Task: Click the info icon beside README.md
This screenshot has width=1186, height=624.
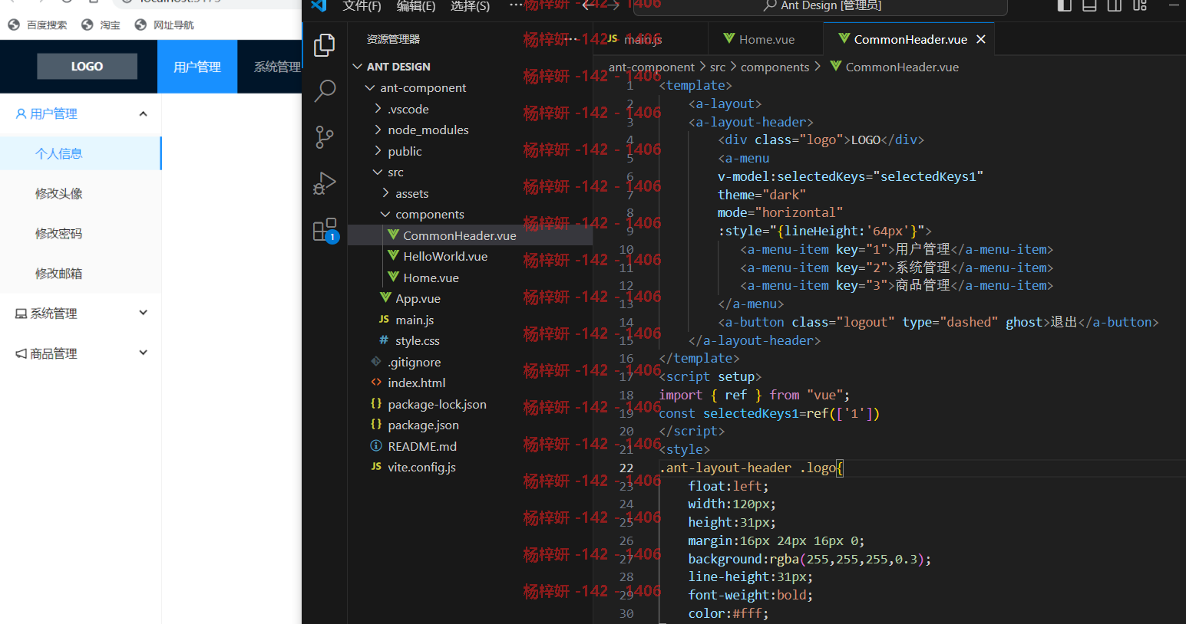Action: (x=376, y=446)
